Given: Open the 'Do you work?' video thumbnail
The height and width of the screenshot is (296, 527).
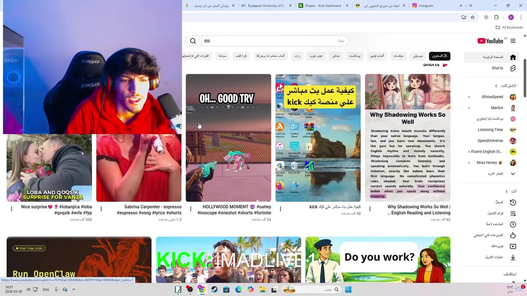Looking at the screenshot, I should click(378, 259).
